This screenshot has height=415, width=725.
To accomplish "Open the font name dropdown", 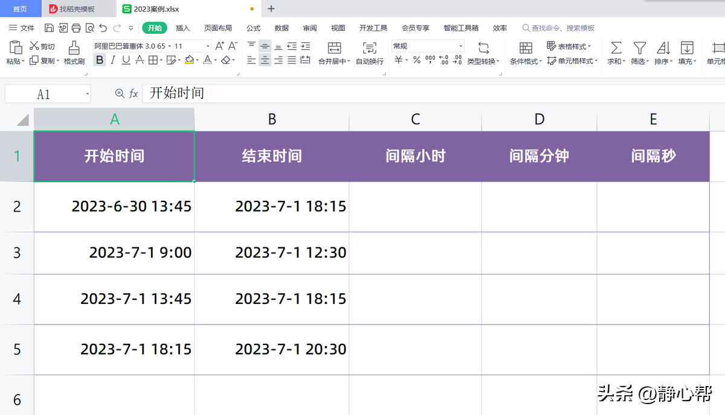I will (170, 46).
